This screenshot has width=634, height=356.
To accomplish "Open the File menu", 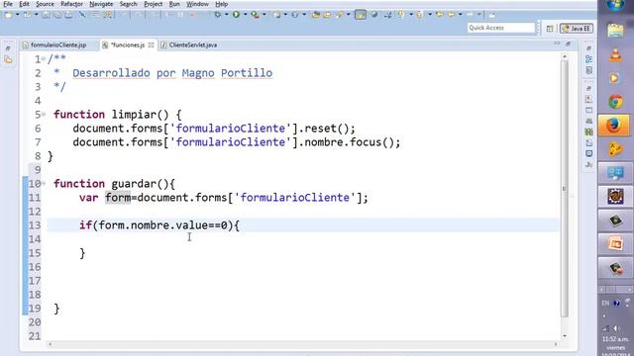I will [x=8, y=4].
